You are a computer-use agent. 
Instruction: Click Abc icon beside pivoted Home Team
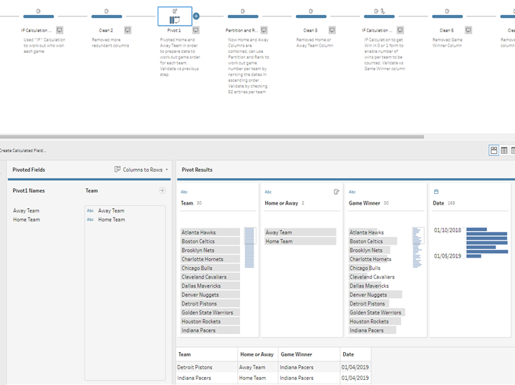click(90, 220)
